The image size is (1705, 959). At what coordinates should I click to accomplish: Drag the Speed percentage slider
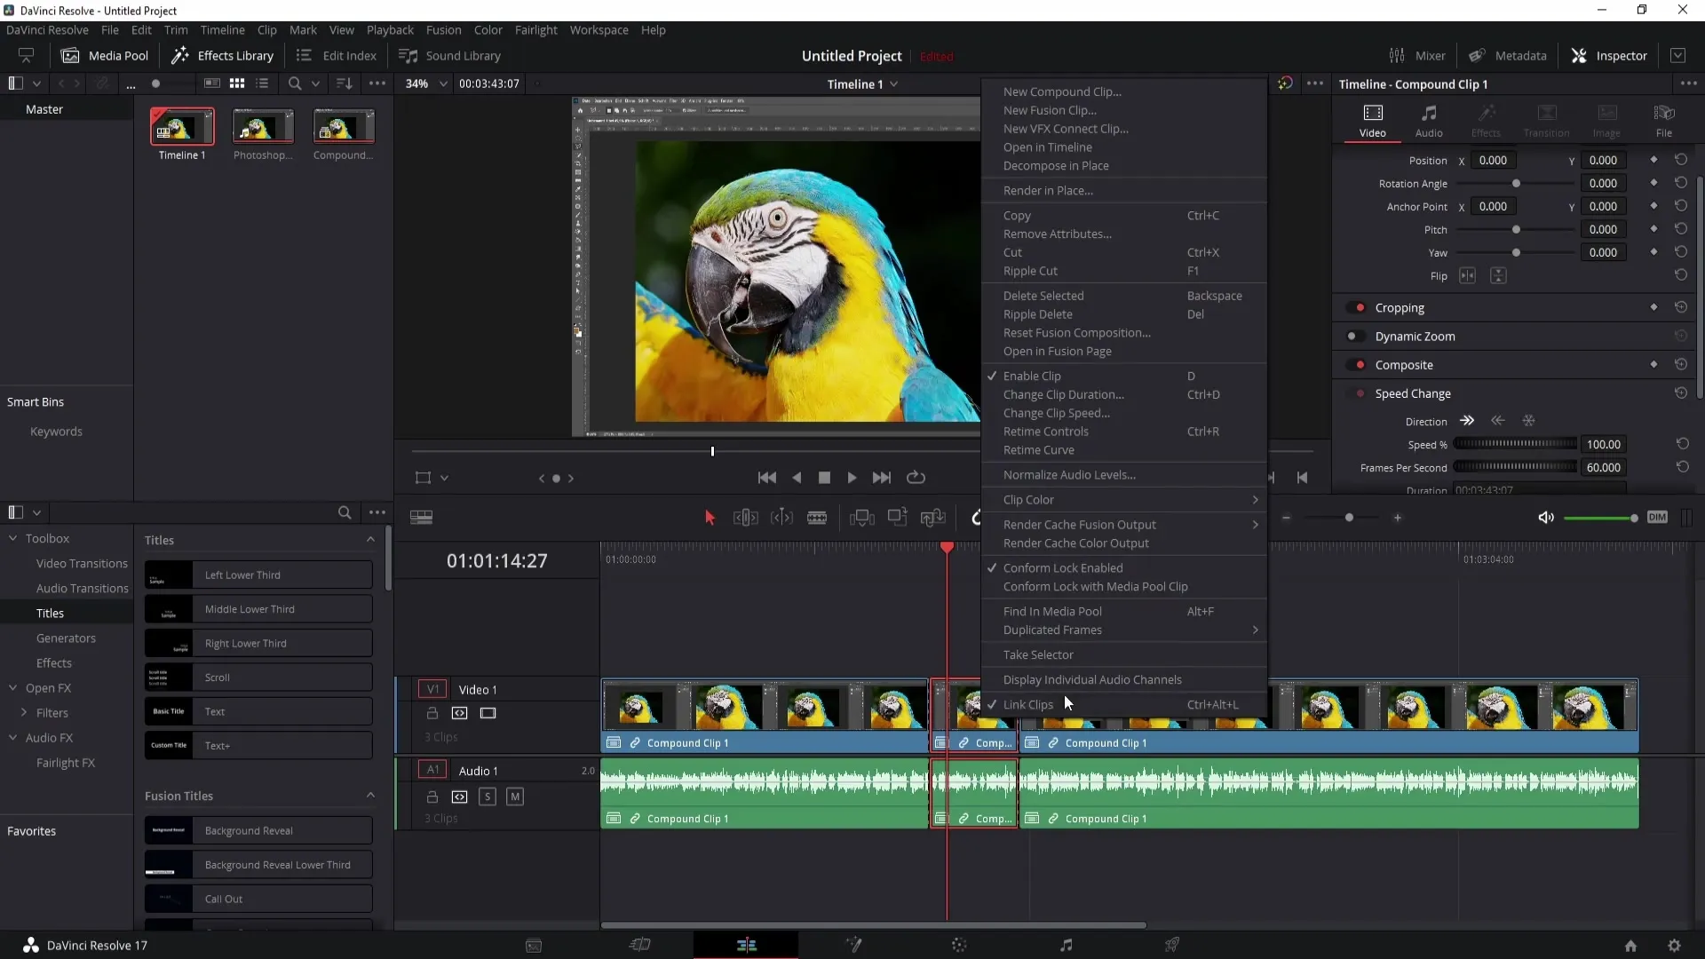(1513, 444)
